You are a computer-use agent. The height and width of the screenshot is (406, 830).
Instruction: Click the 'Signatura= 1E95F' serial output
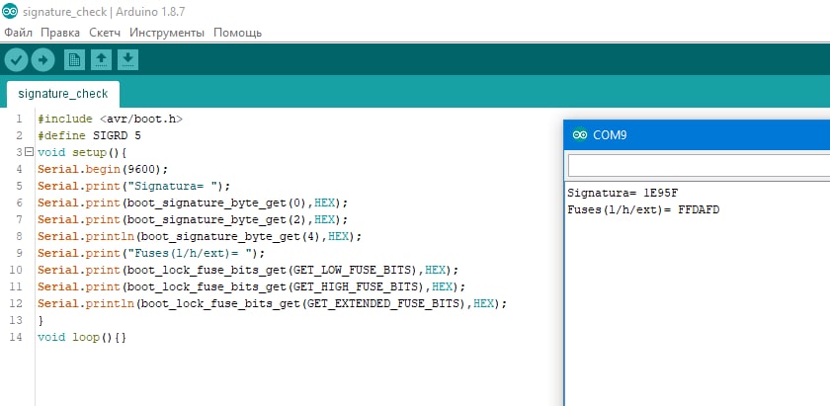[622, 193]
